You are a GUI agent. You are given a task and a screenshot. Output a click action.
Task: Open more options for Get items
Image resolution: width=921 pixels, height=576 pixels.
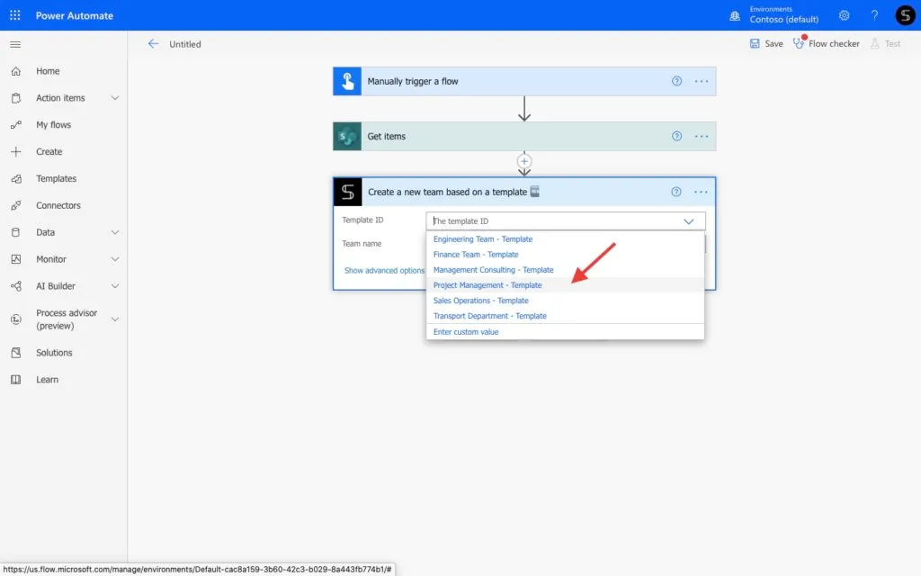coord(702,137)
